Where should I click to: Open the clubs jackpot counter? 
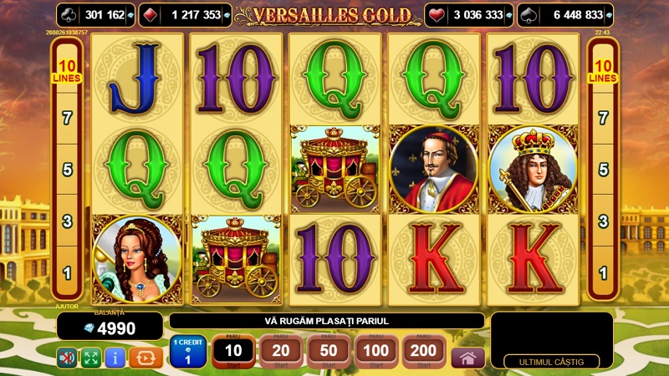[96, 15]
